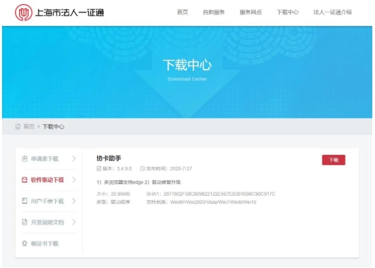
Task: Click the release date 2020-7-27
Action: click(181, 168)
